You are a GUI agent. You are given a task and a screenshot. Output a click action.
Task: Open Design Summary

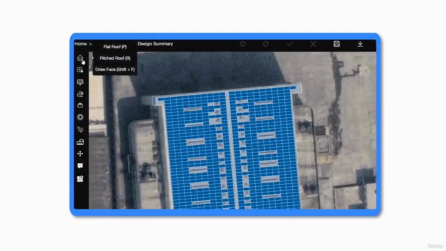coord(155,44)
